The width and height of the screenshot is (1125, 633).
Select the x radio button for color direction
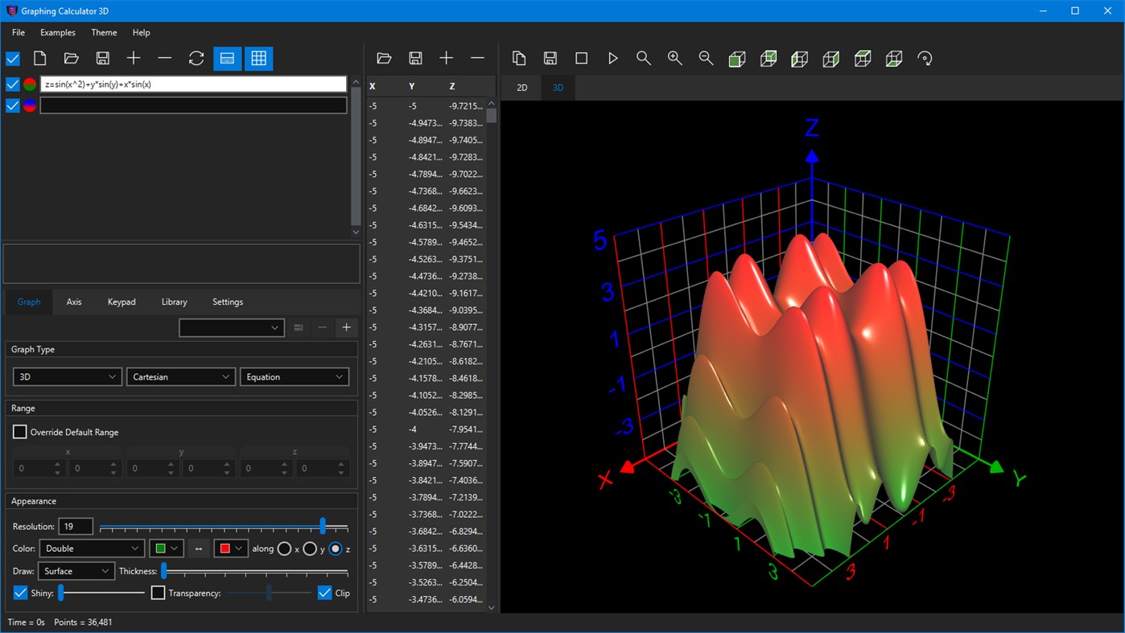point(283,549)
